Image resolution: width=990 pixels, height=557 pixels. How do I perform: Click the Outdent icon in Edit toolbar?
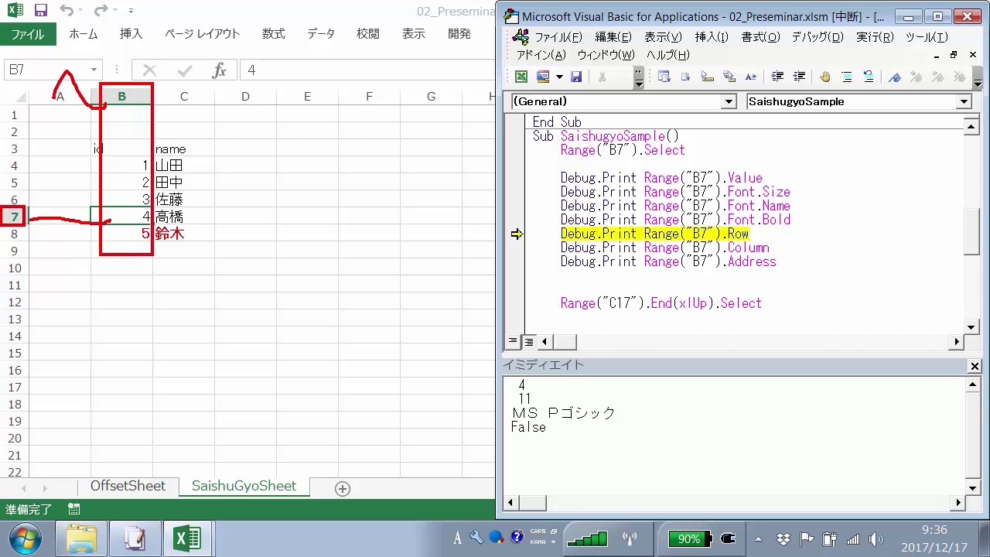pyautogui.click(x=800, y=77)
